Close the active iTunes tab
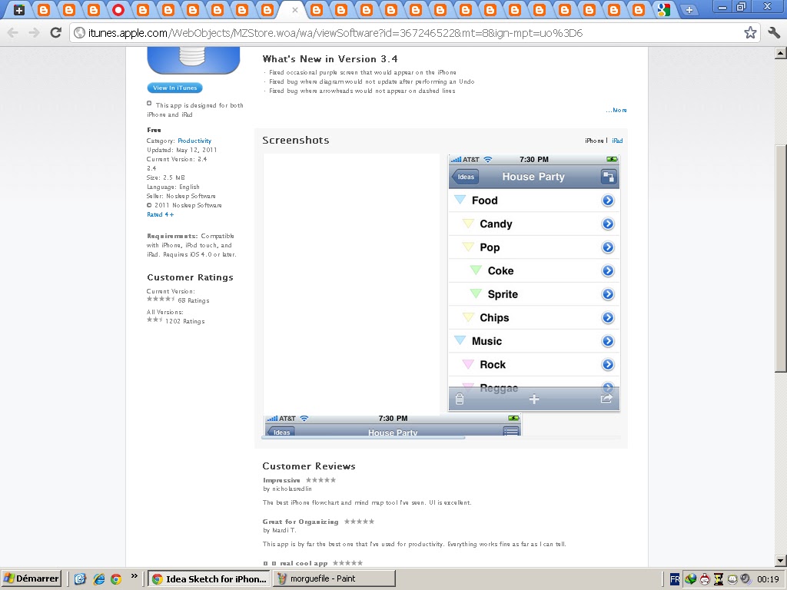Image resolution: width=787 pixels, height=590 pixels. 295,10
